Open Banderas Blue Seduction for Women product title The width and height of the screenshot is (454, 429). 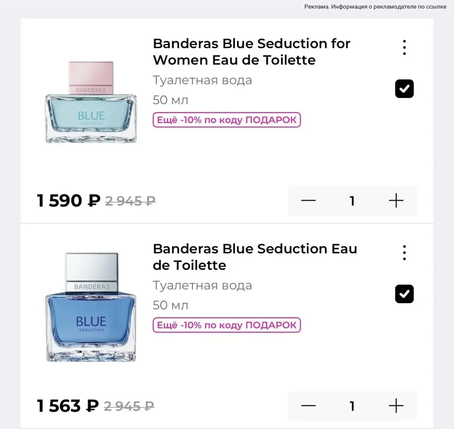[251, 52]
